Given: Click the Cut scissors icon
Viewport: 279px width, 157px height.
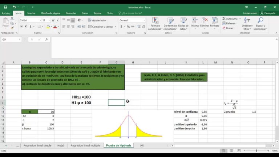Looking at the screenshot, I should (12, 19).
